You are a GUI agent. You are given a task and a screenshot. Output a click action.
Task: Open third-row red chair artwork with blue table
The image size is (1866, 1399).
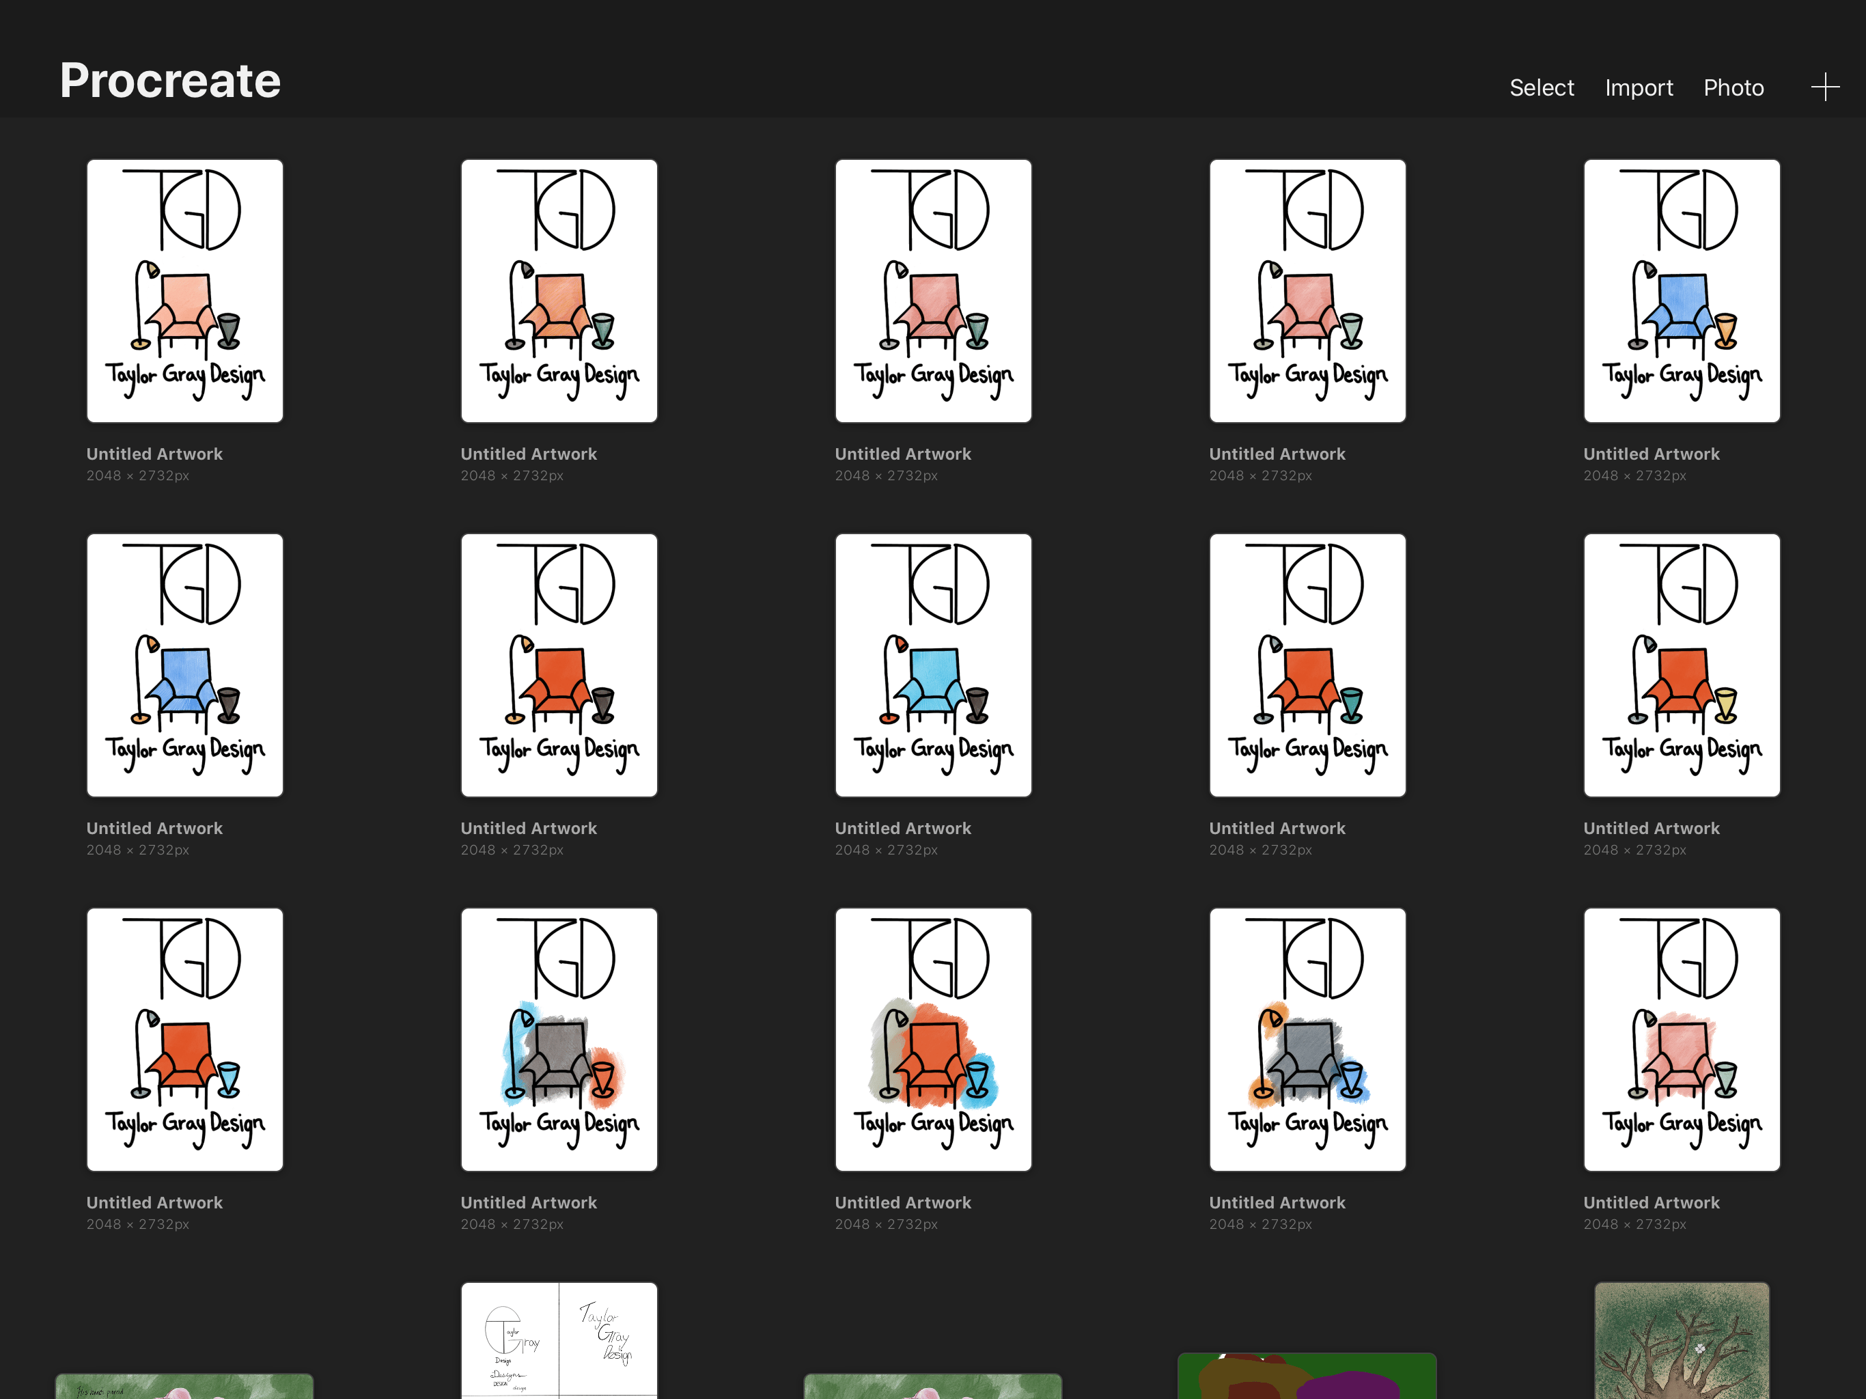point(184,1040)
